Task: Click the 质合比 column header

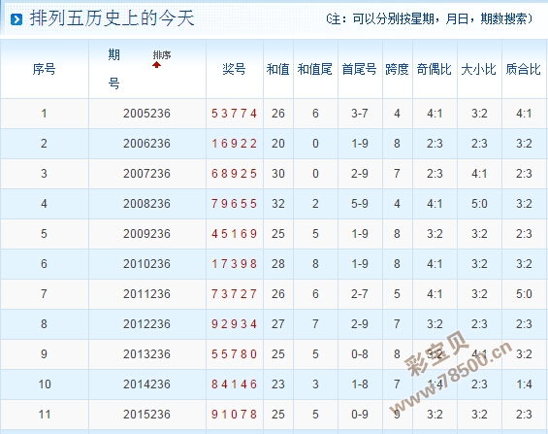Action: pyautogui.click(x=524, y=69)
